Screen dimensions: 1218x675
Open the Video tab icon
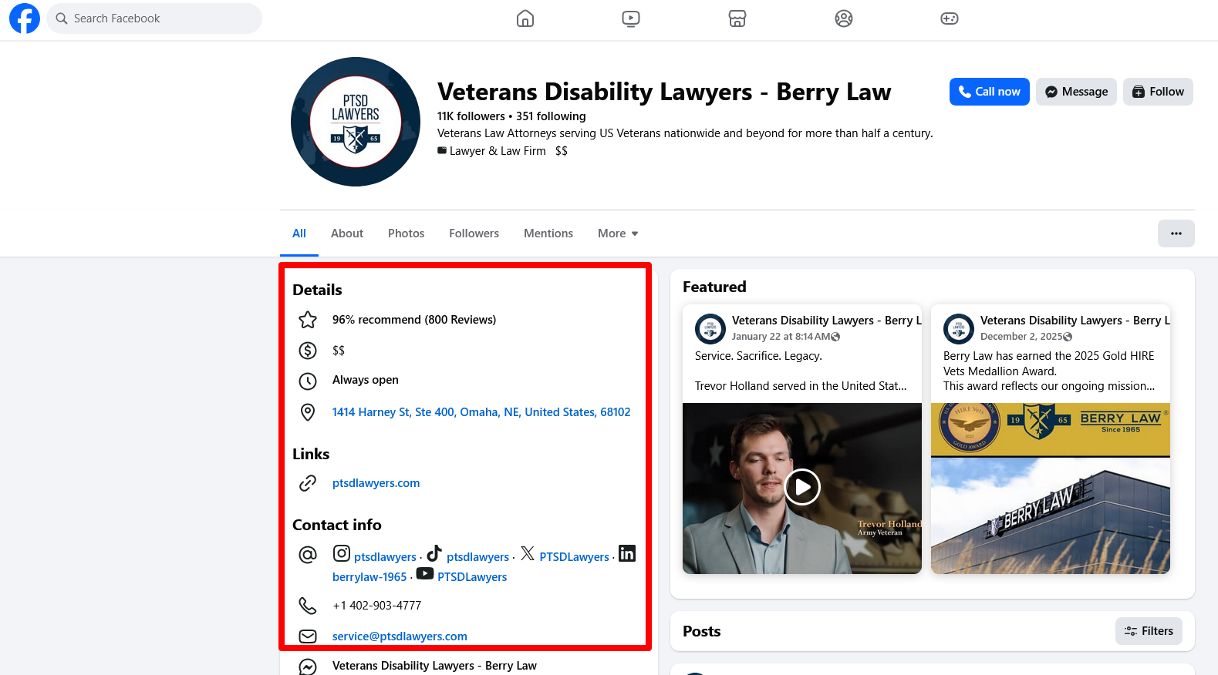(631, 18)
